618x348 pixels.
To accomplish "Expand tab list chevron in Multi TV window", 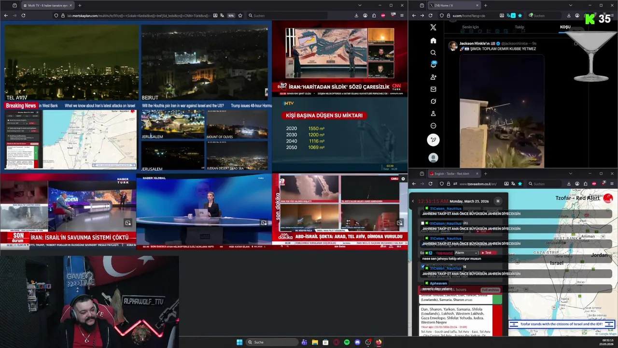I will click(x=360, y=5).
